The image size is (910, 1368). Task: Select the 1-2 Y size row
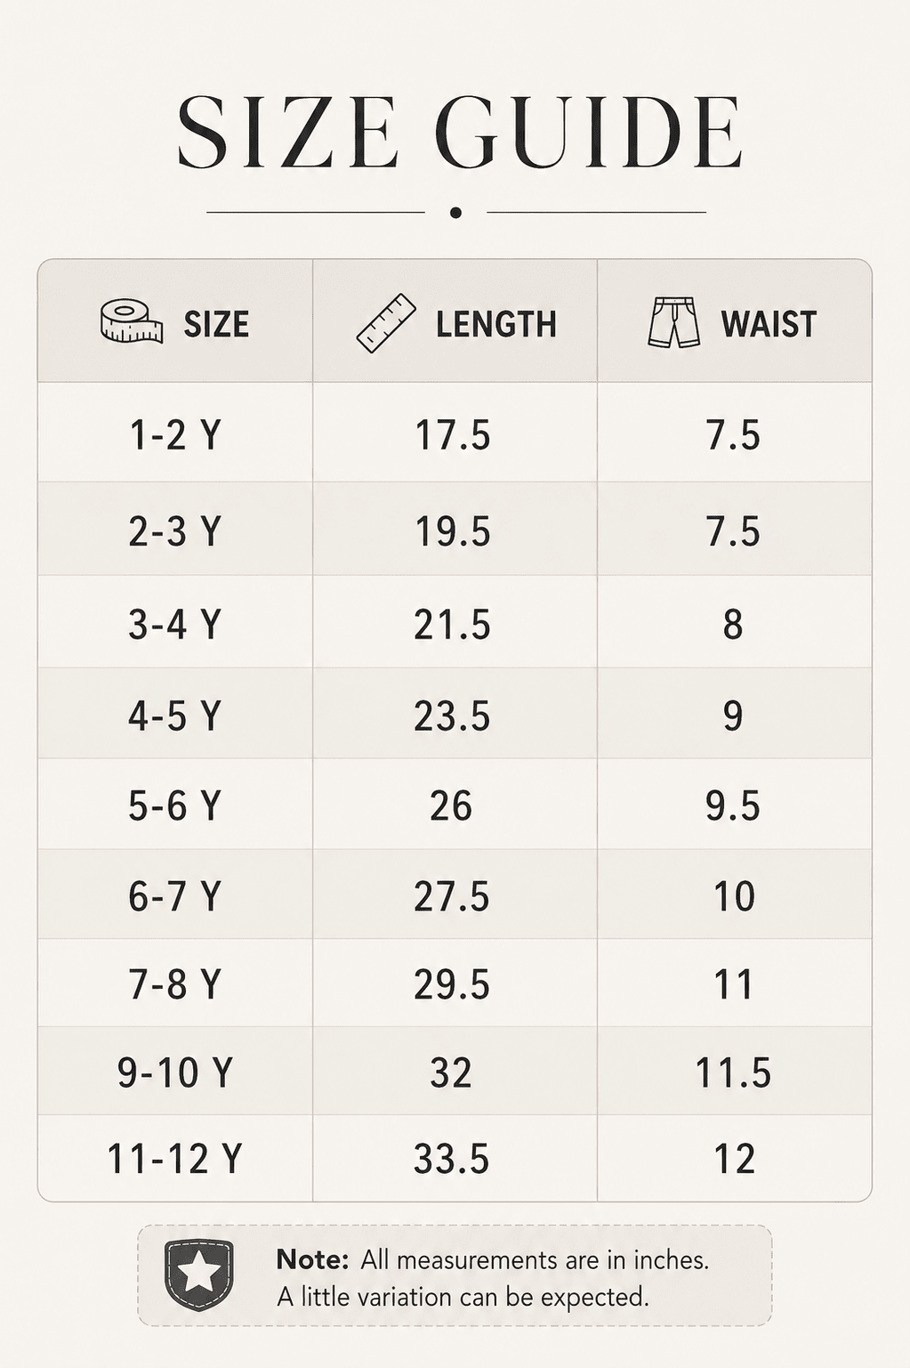coord(455,433)
